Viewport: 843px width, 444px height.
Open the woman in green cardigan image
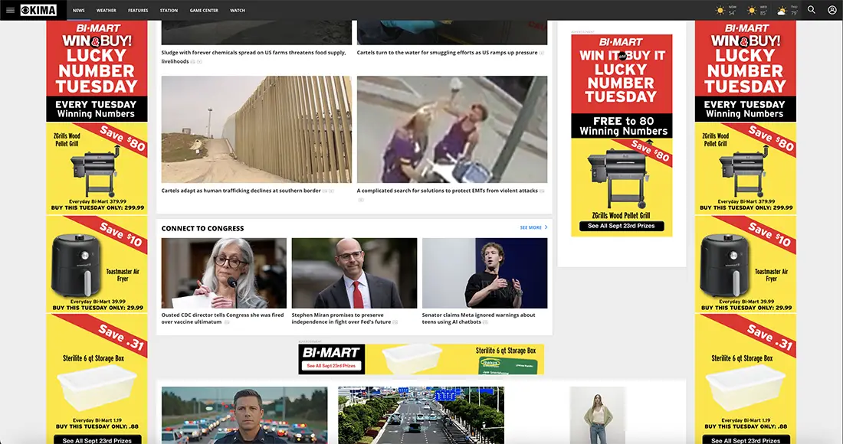click(598, 415)
